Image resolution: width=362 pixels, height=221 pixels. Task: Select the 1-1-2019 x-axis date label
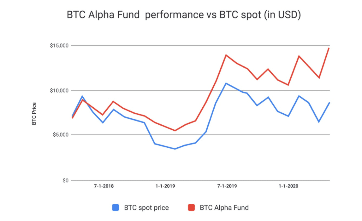click(165, 186)
